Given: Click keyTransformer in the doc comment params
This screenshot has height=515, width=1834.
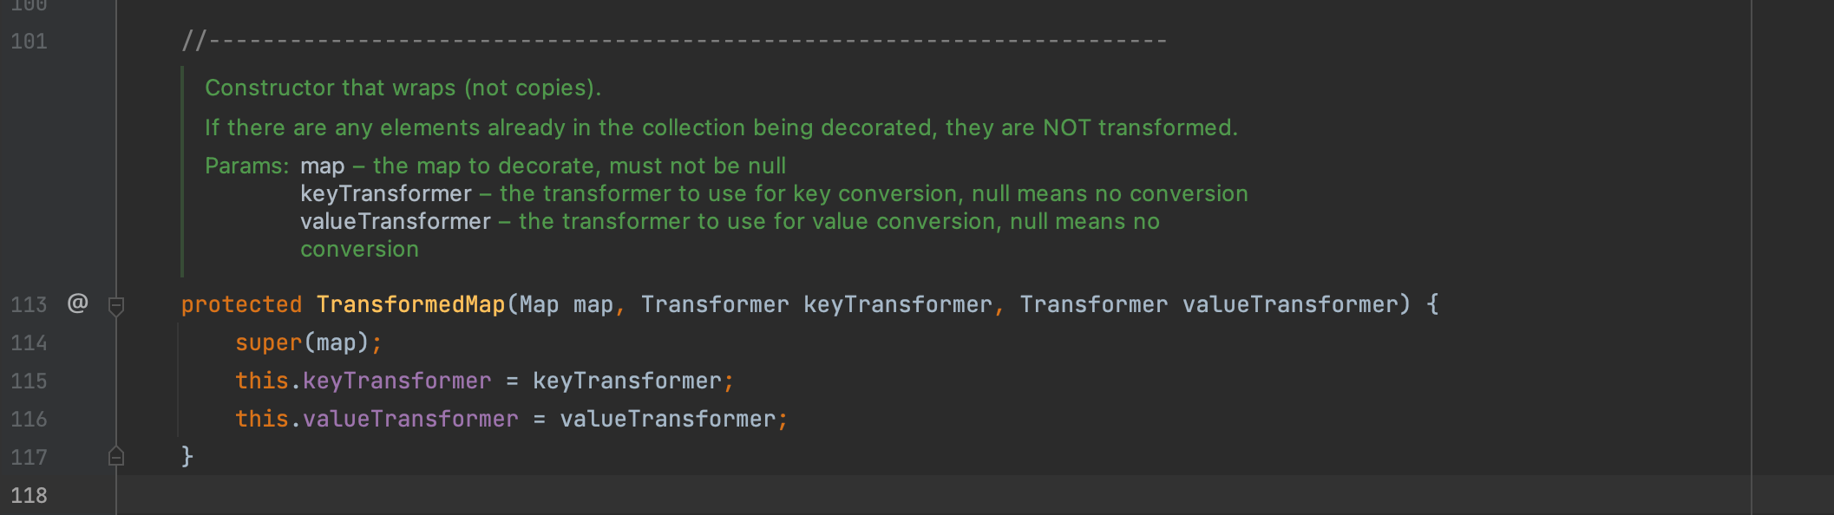Looking at the screenshot, I should tap(386, 193).
